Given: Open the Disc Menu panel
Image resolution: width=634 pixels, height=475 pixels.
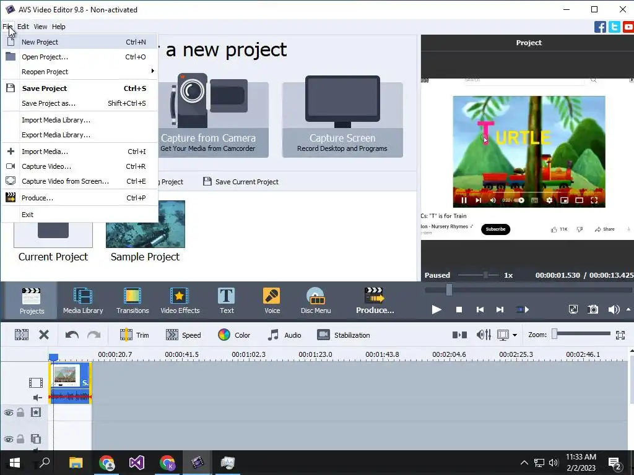Looking at the screenshot, I should tap(316, 301).
